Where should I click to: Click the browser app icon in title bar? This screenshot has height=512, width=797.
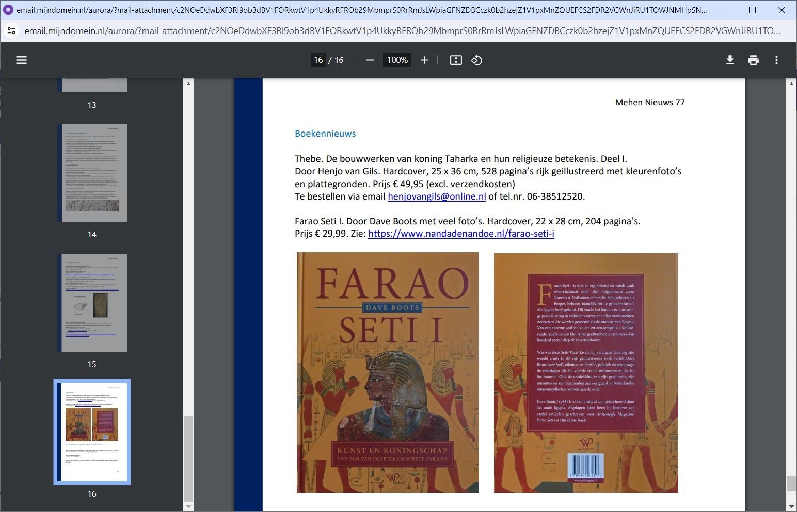pyautogui.click(x=8, y=10)
